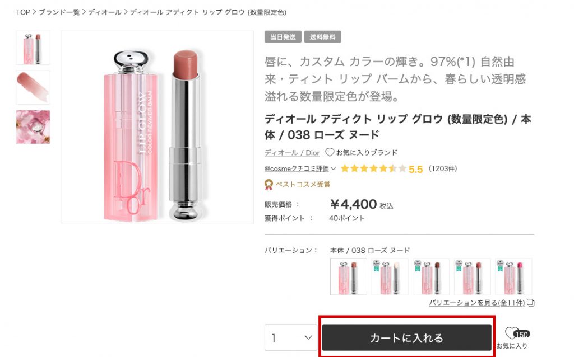The height and width of the screenshot is (357, 574).
Task: Click the star rating icons
Action: click(x=373, y=168)
